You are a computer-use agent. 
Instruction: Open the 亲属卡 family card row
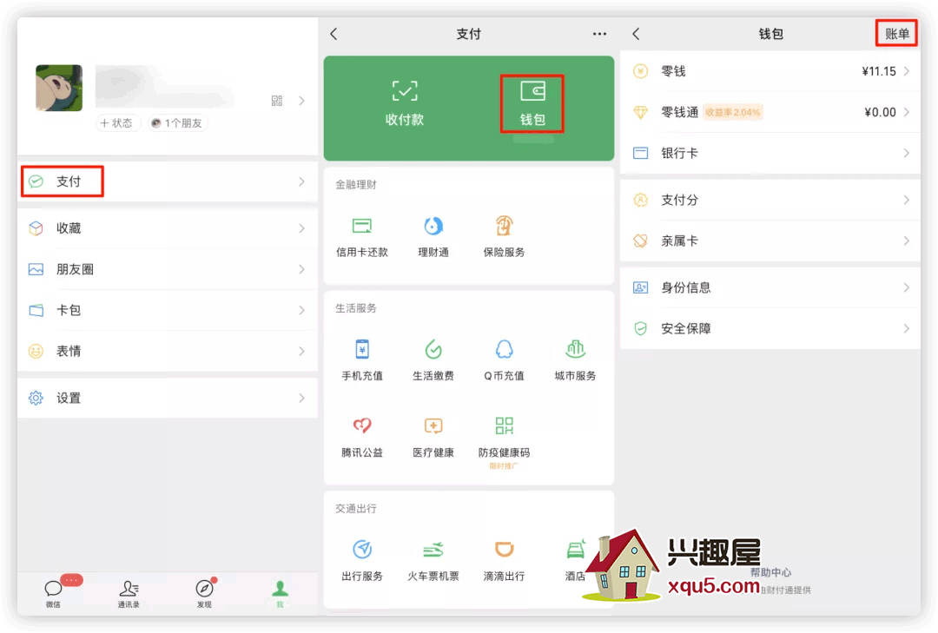[x=770, y=241]
